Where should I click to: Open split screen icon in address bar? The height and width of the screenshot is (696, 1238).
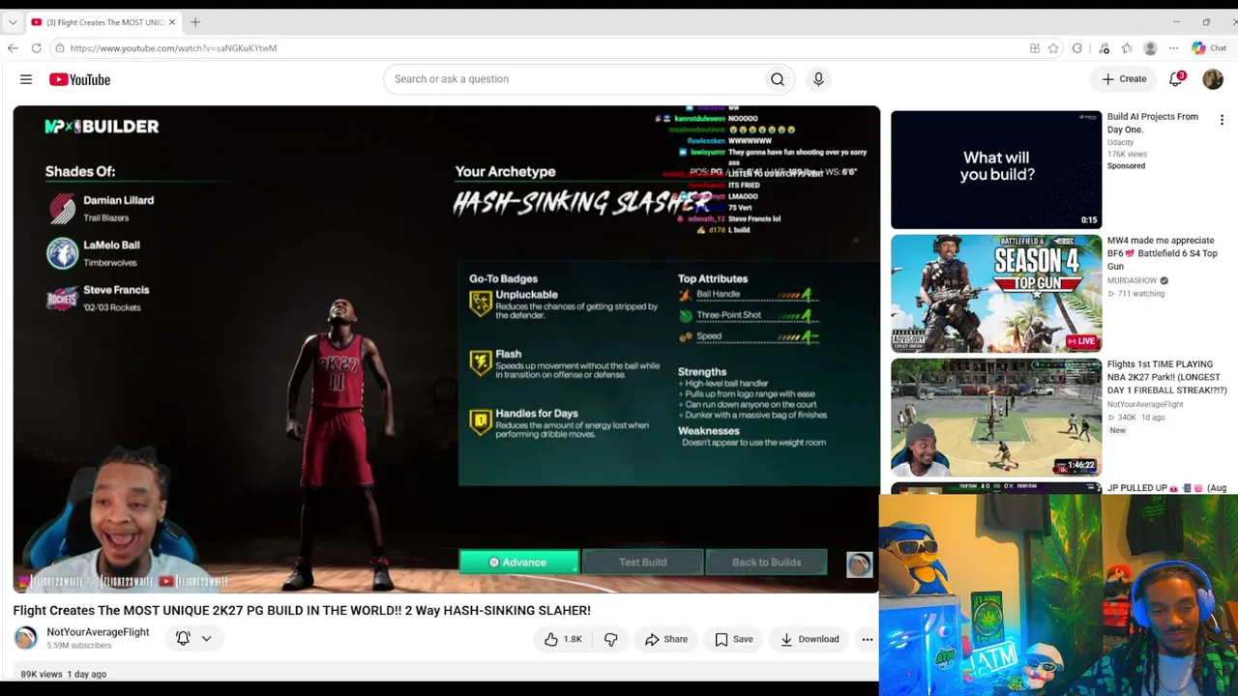tap(1035, 48)
